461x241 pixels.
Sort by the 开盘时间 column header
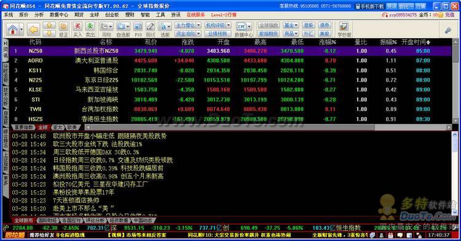[416, 42]
